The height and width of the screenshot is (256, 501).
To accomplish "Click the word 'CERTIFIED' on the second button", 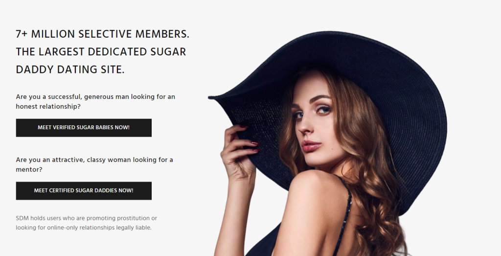I will [x=61, y=190].
